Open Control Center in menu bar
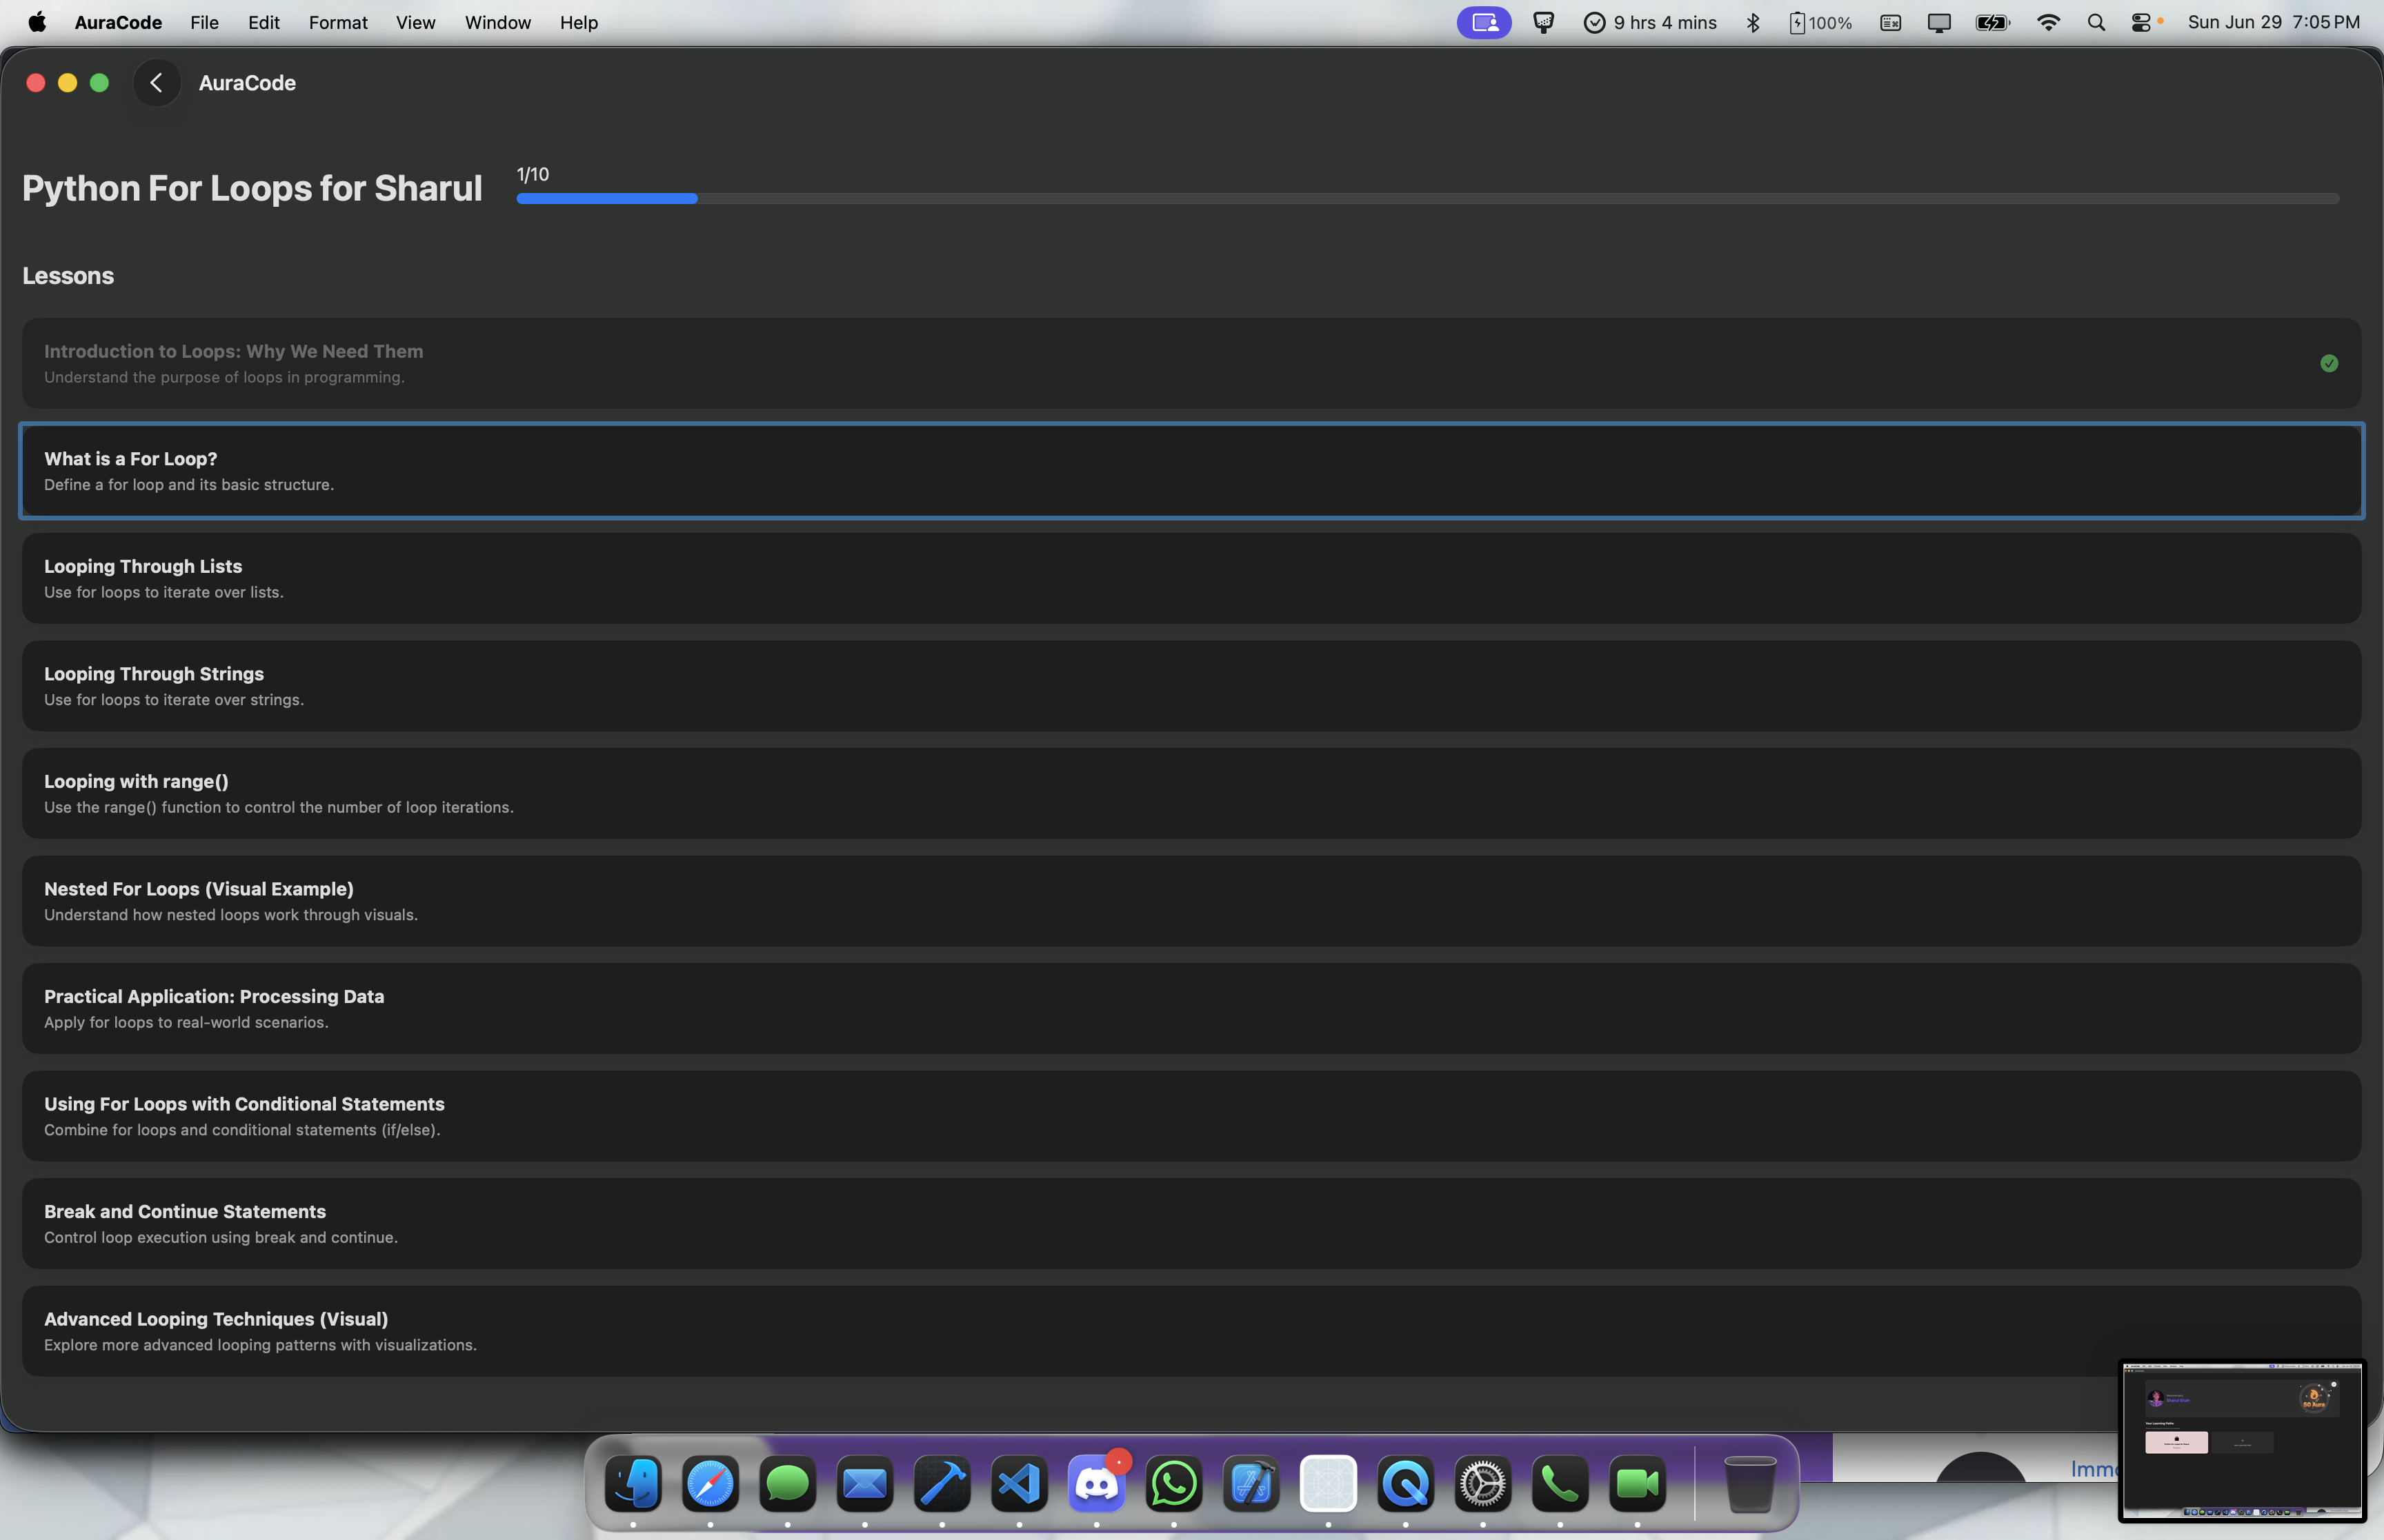 tap(2140, 22)
